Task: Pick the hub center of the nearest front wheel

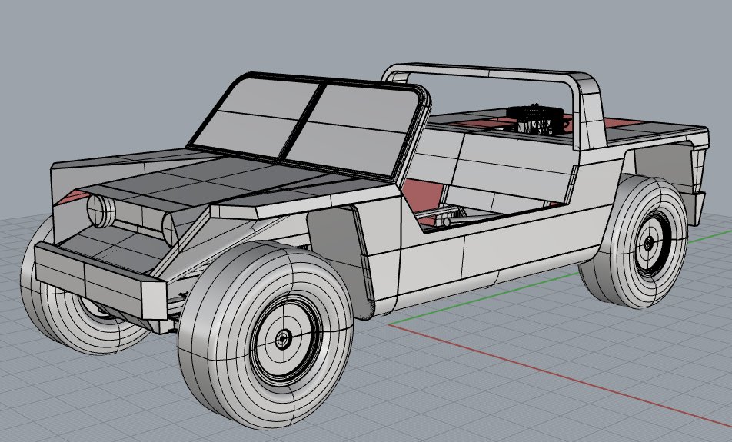Action: [284, 339]
